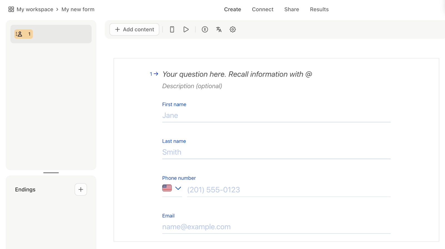Expand the phone country code chevron
445x249 pixels.
[x=178, y=188]
